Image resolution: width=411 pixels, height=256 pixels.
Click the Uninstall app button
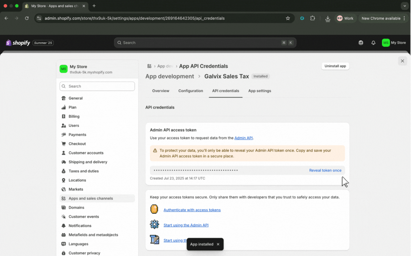[x=335, y=66]
